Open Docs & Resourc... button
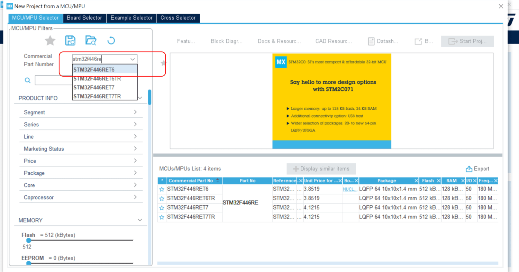 tap(279, 41)
